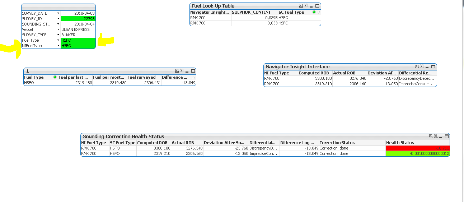The height and width of the screenshot is (202, 464).
Task: Click the Fuel per most... column header
Action: pos(110,77)
